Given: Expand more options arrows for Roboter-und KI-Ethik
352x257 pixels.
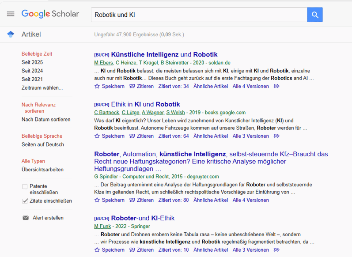Looking at the screenshot, I should coord(276,250).
